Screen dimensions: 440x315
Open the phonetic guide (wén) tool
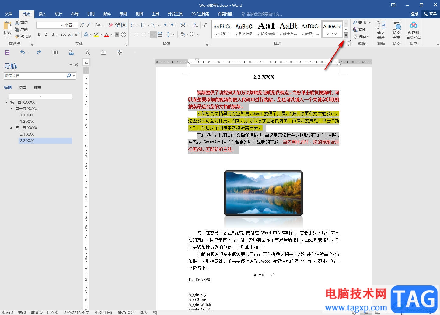coord(117,25)
